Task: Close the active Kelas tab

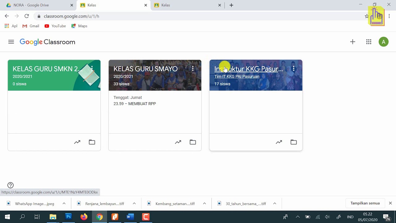Action: coord(146,5)
